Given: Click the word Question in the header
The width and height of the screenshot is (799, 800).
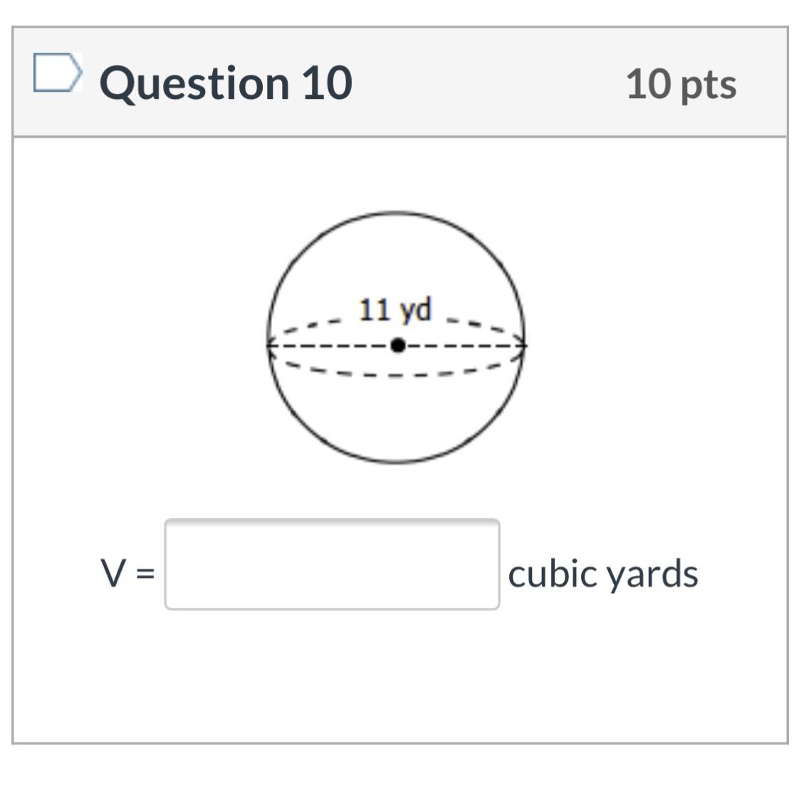Looking at the screenshot, I should pos(194,83).
